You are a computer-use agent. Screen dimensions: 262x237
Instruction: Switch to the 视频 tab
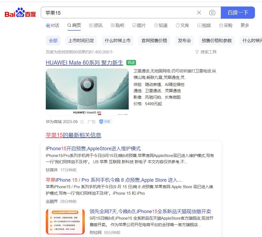coord(204,25)
